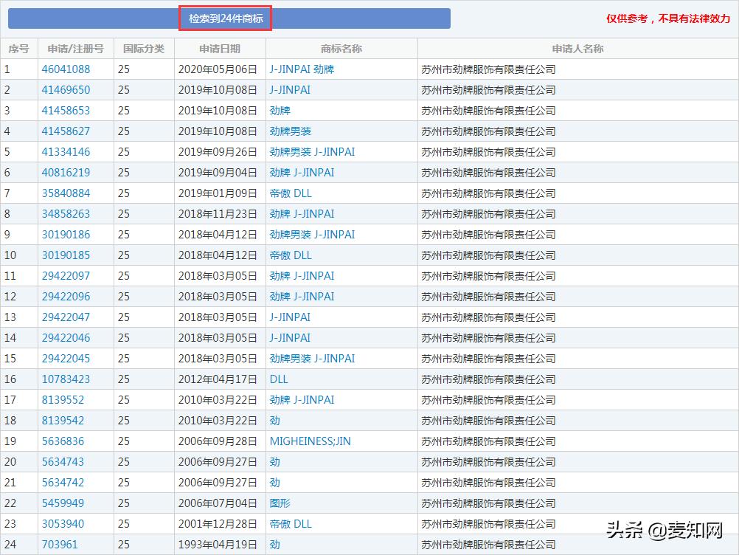Open registration number 29422045
Image resolution: width=739 pixels, height=555 pixels.
click(x=66, y=359)
